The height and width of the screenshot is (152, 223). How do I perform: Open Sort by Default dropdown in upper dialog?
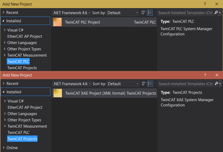123,13
